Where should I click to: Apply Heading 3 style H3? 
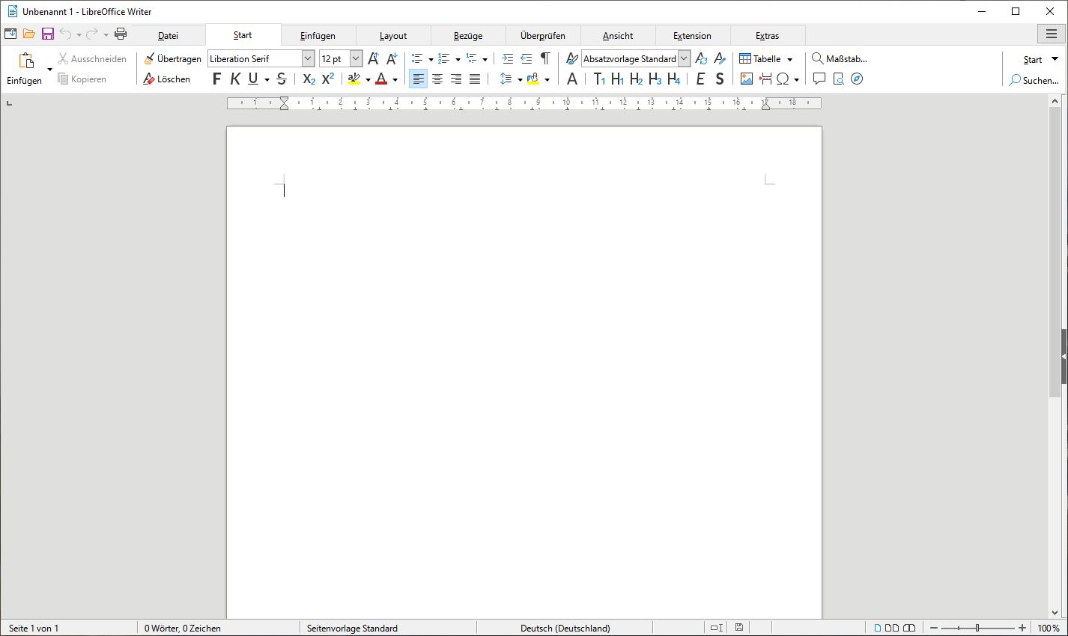point(655,79)
